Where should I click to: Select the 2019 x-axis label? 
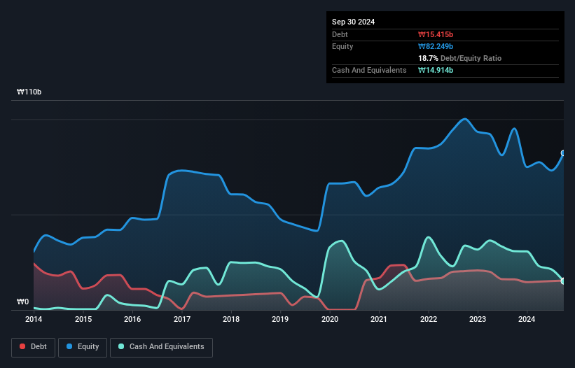click(x=280, y=319)
